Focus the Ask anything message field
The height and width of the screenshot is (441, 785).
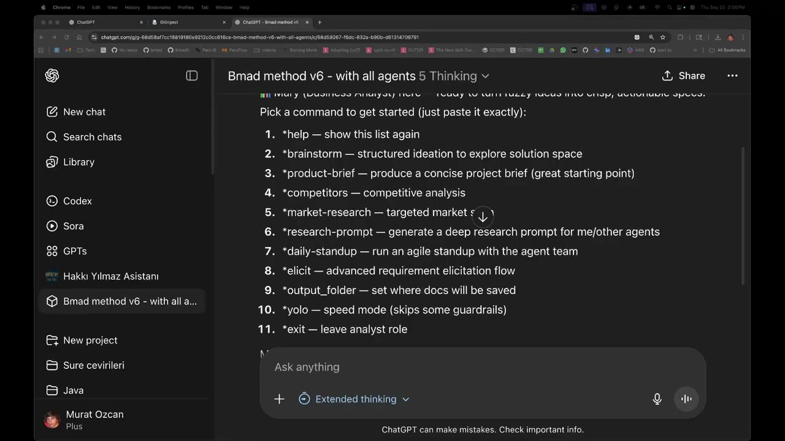[x=482, y=367]
